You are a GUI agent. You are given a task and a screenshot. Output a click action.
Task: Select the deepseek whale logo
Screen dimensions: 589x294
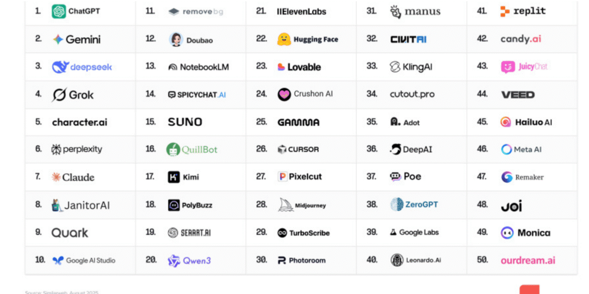coord(60,67)
